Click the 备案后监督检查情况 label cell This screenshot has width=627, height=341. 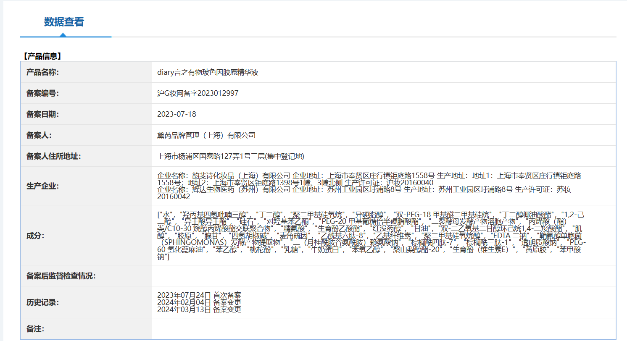[86, 276]
